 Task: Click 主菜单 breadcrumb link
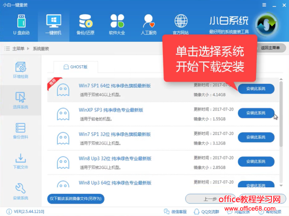pos(18,49)
